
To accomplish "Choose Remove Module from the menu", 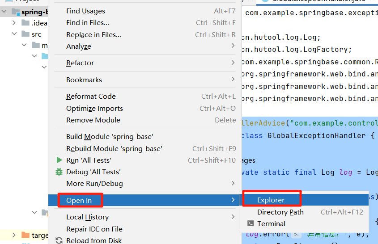I will click(145, 120).
